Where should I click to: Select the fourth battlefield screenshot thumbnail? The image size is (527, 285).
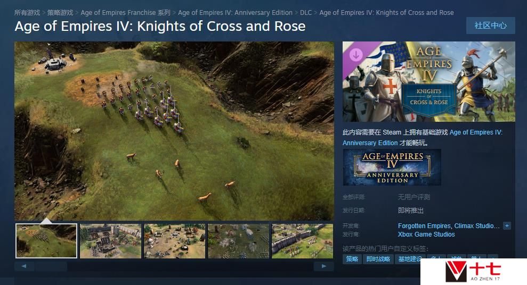click(238, 241)
